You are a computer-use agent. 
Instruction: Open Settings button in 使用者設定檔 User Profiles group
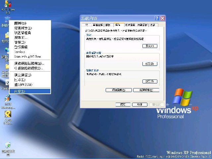[x=150, y=64]
